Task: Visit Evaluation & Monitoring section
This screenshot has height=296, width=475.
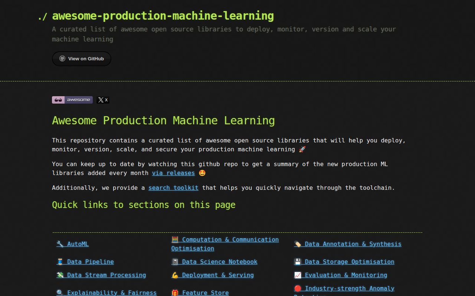Action: tap(341, 275)
